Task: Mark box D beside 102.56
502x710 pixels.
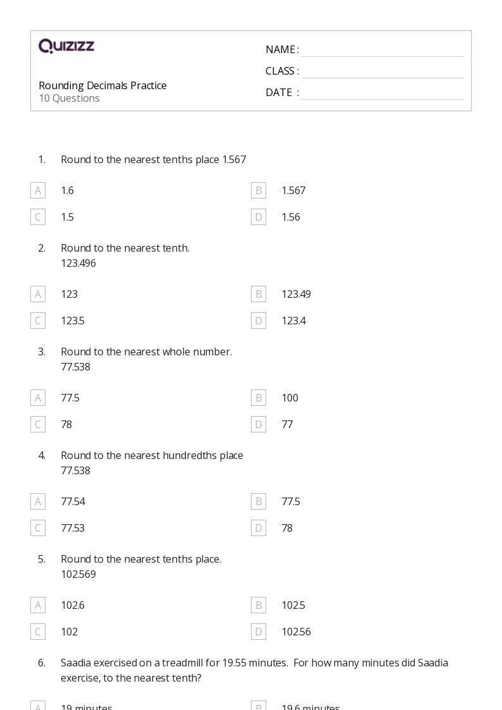Action: [259, 632]
